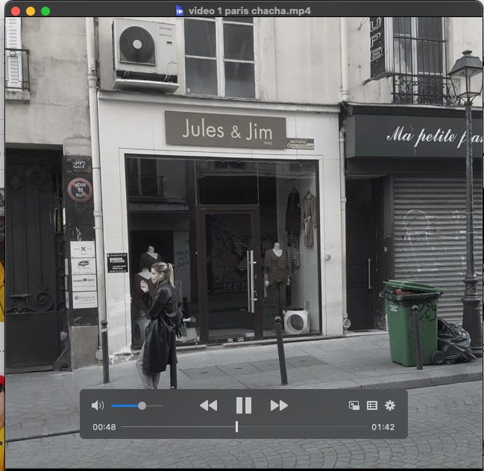Close the video player window
484x471 pixels.
[16, 11]
